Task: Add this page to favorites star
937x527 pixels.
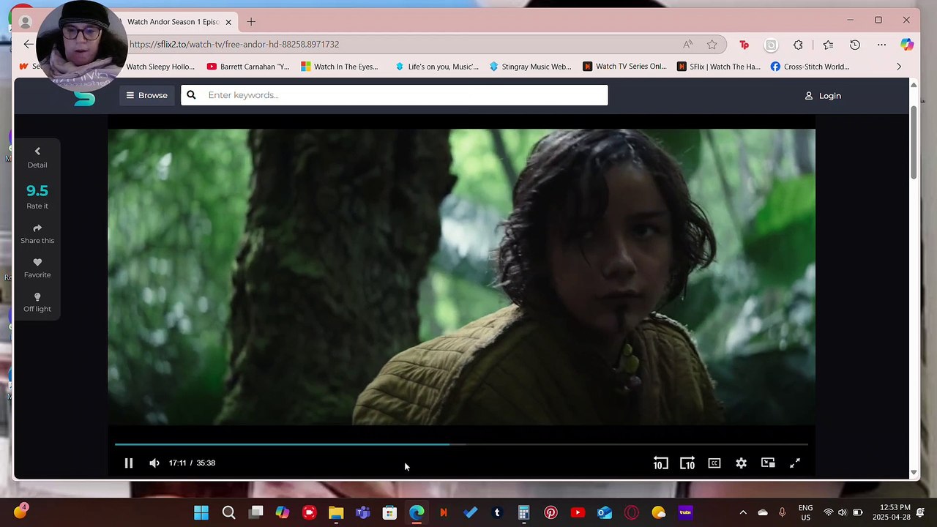Action: click(x=712, y=45)
